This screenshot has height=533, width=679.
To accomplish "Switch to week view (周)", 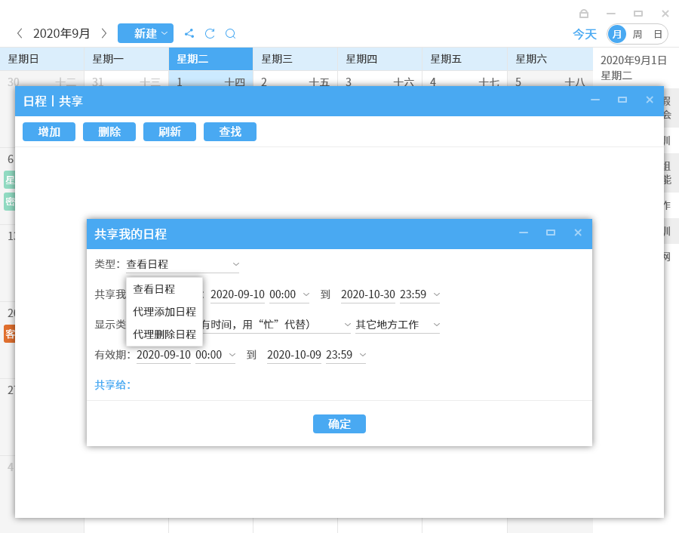I will [638, 34].
